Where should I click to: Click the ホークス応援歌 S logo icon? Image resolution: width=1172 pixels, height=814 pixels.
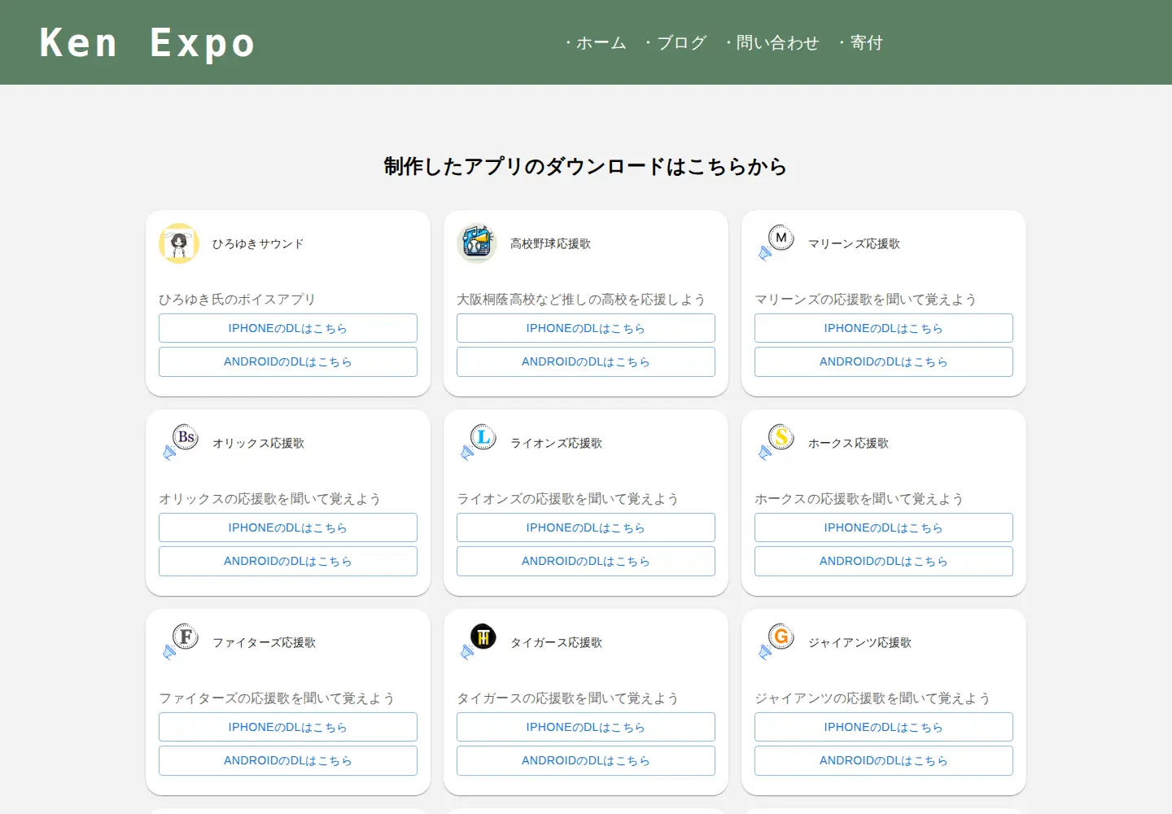click(x=775, y=443)
